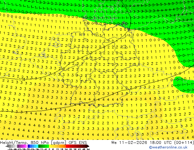Click the weatheronline.co.uk copyright link

click(168, 147)
